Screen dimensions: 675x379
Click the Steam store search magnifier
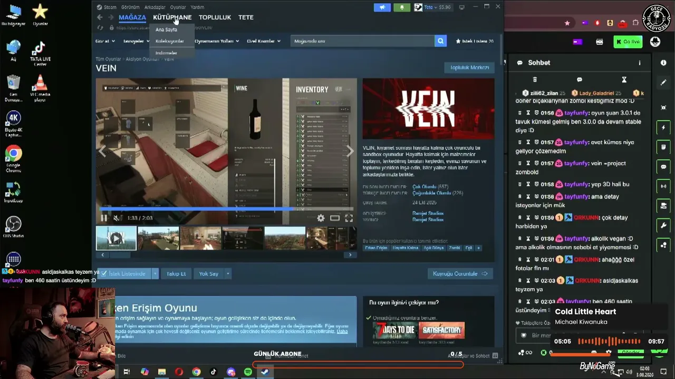tap(440, 41)
